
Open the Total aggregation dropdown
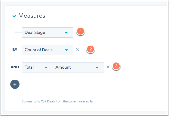[x=37, y=67]
